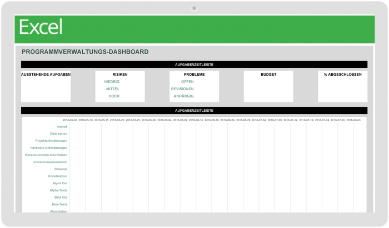
Task: Click the Ziele setzen task label
Action: tap(58, 133)
